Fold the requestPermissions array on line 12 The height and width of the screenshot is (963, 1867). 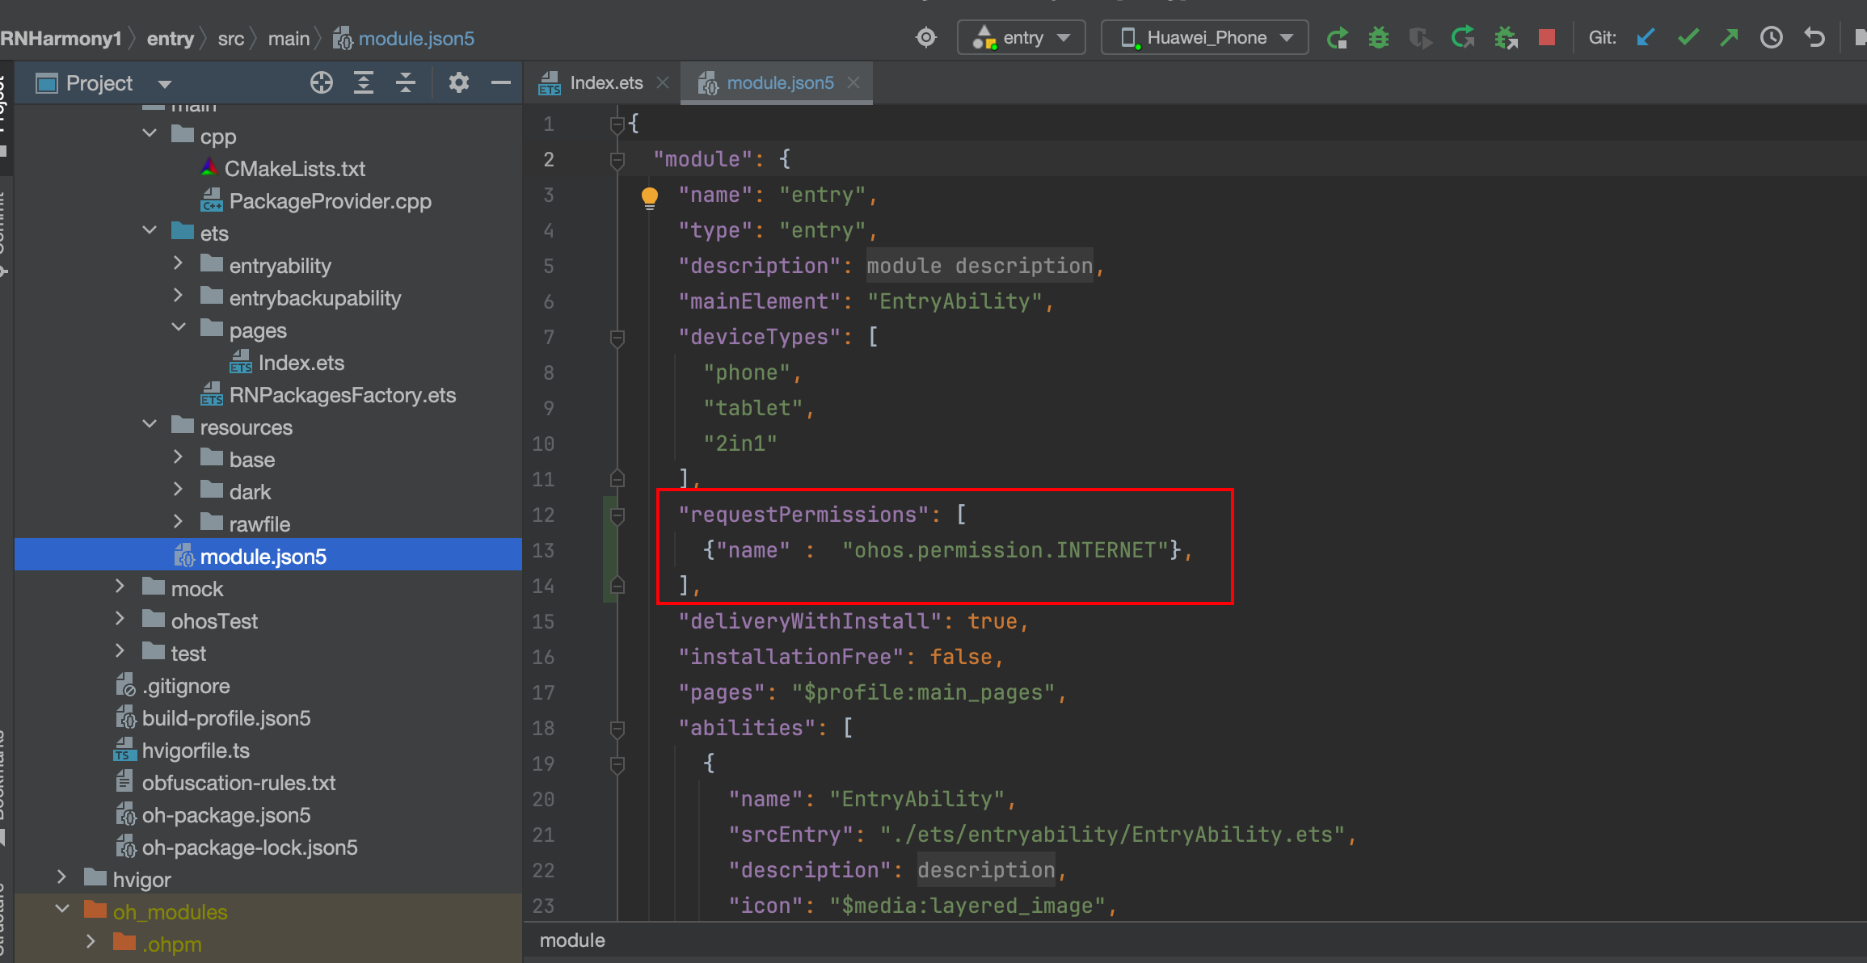(617, 515)
